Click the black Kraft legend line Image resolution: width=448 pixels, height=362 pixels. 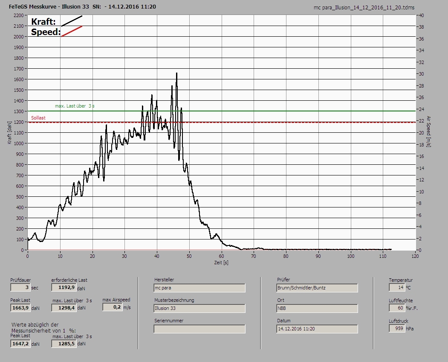[x=72, y=21]
